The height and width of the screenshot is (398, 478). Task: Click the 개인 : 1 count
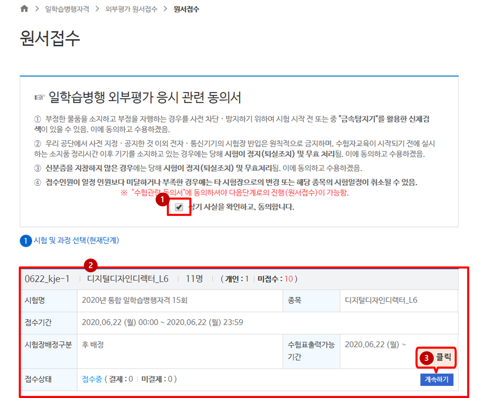pyautogui.click(x=237, y=279)
